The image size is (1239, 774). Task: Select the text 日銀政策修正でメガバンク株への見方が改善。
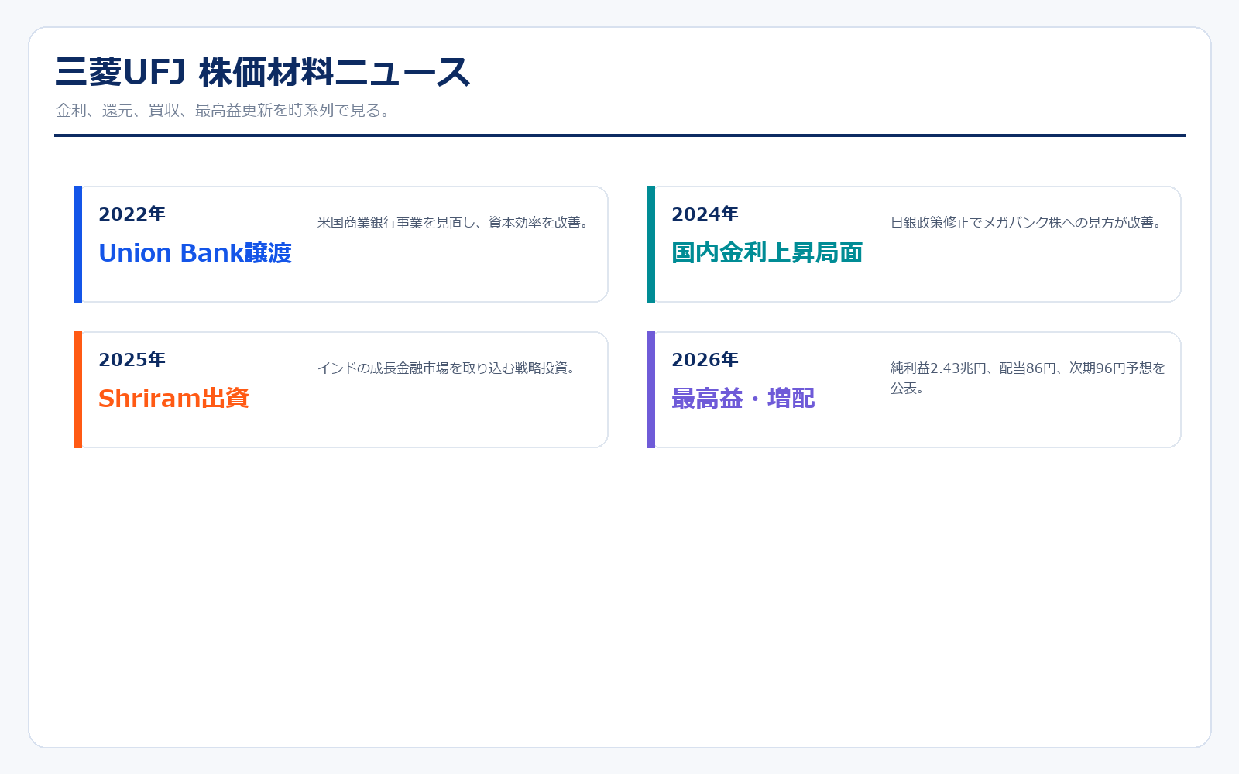click(x=1028, y=222)
